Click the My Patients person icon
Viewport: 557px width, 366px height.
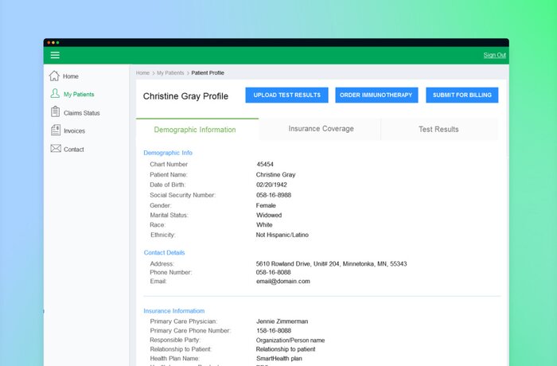pos(54,94)
